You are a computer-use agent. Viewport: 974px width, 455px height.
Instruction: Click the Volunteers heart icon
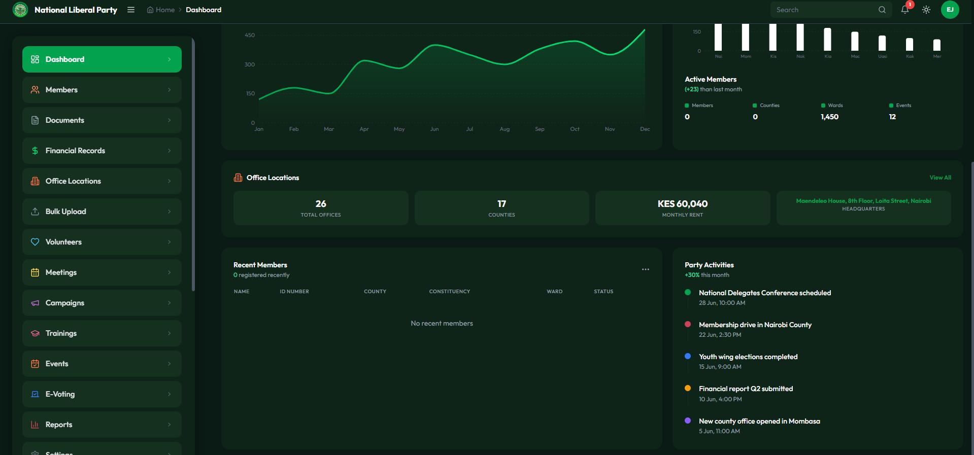pyautogui.click(x=35, y=242)
